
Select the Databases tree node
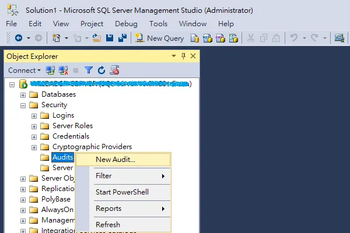pyautogui.click(x=58, y=94)
